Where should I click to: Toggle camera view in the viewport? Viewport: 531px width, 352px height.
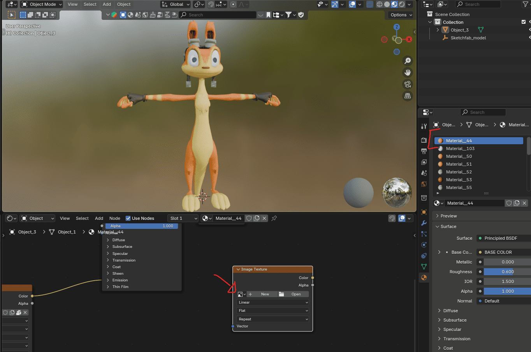point(408,84)
